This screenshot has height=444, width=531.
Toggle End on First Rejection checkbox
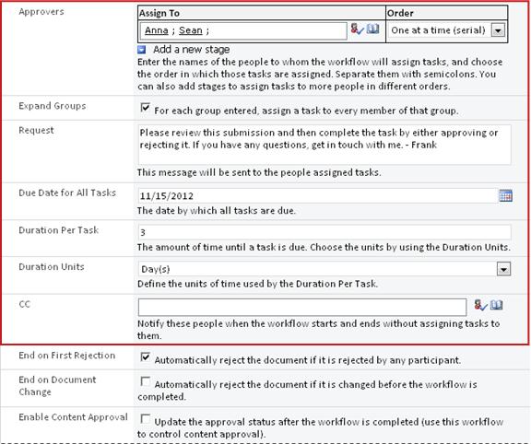[x=146, y=357]
